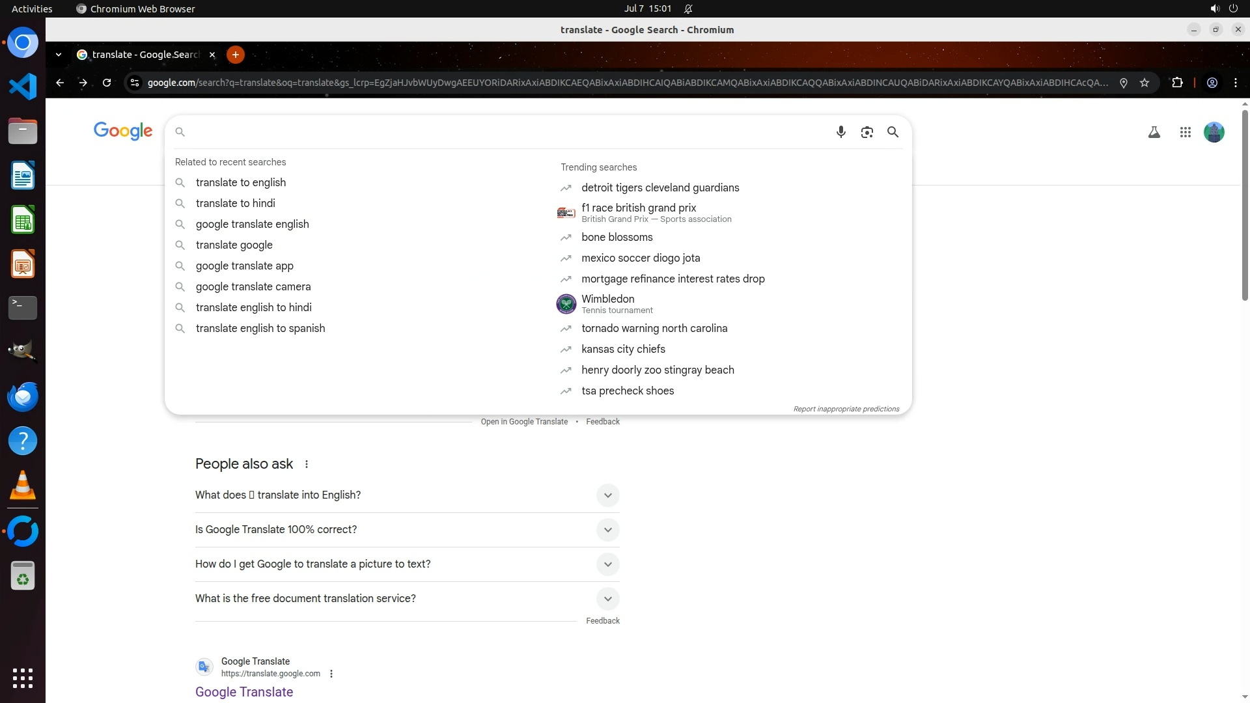Click the magnifier search button in search box
This screenshot has height=703, width=1250.
click(x=893, y=132)
